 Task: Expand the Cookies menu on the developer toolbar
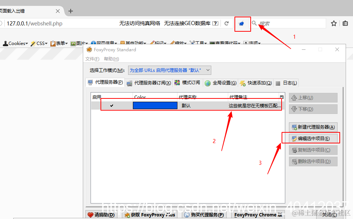[15, 43]
